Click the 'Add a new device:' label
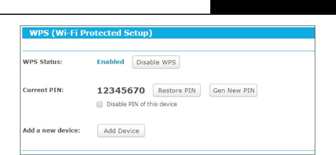 click(52, 130)
